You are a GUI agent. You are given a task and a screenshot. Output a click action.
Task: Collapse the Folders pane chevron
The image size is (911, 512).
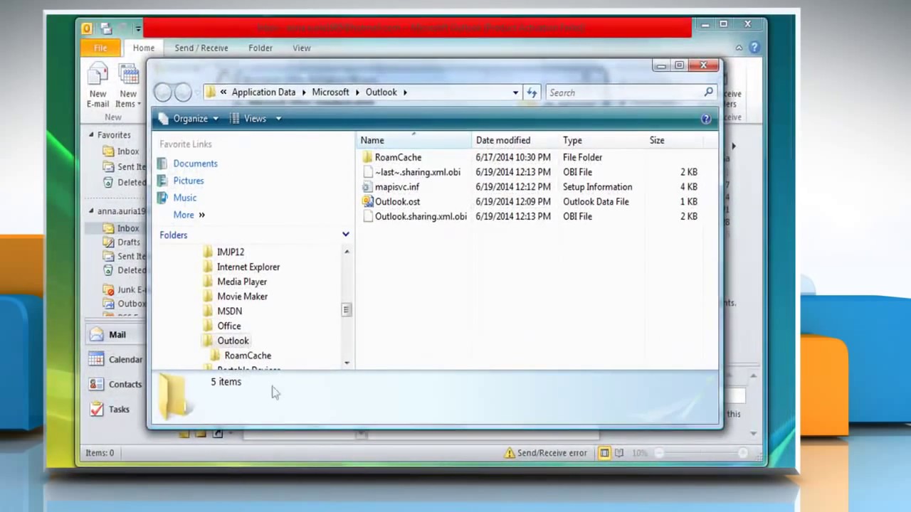345,235
